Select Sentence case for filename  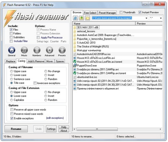pos(12,79)
